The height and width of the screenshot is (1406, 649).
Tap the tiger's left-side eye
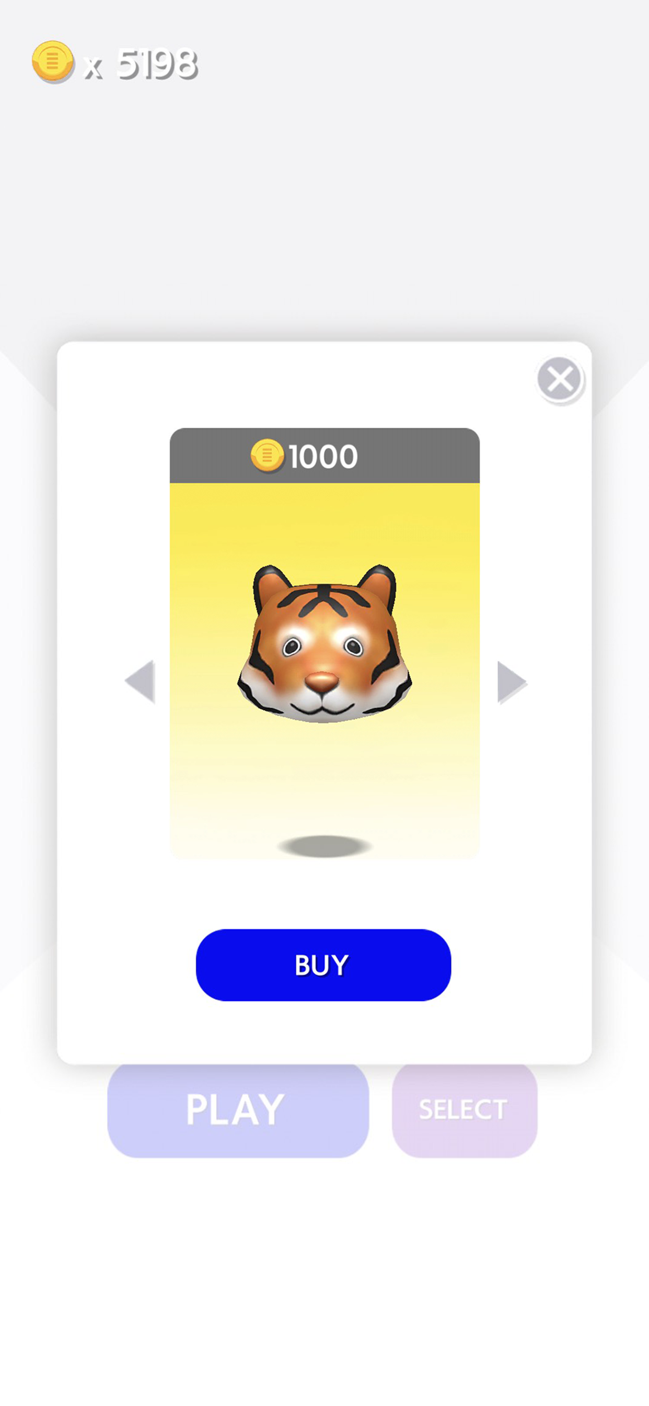coord(291,647)
